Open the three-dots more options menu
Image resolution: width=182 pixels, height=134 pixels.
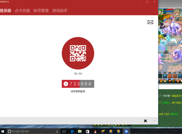pos(154,121)
